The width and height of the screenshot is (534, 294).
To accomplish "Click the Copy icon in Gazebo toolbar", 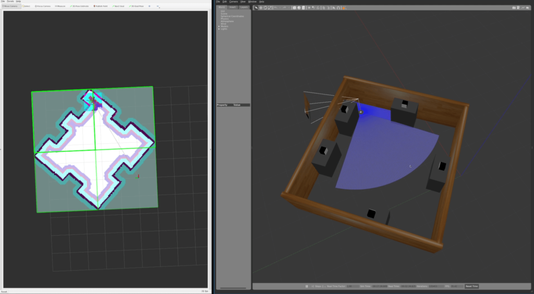I will pos(323,8).
